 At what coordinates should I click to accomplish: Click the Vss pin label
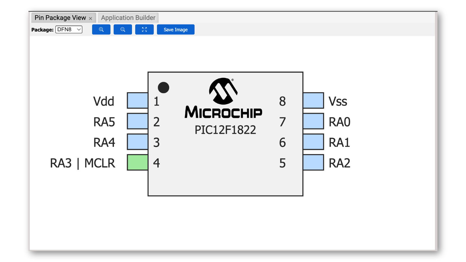coord(338,101)
